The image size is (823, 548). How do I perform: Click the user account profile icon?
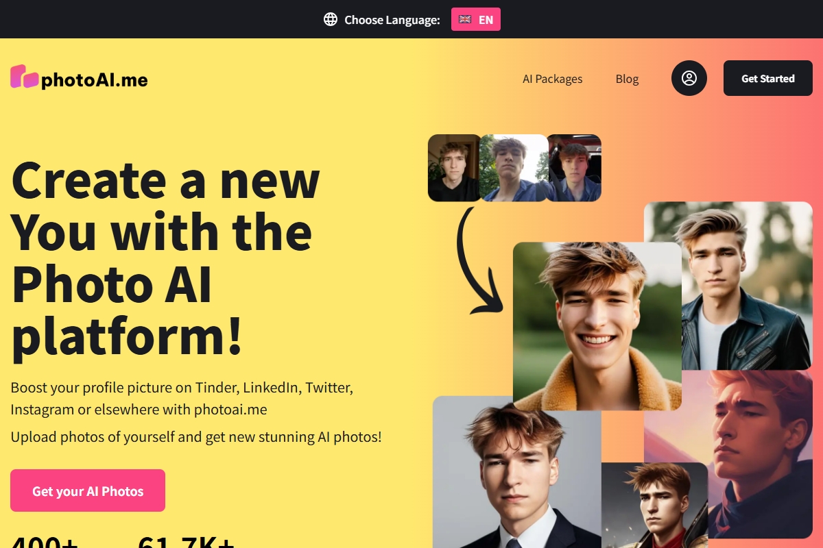[x=689, y=78]
